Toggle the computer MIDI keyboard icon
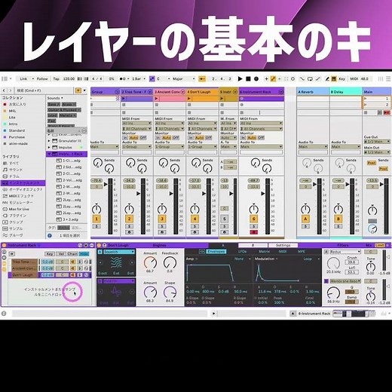 point(334,79)
